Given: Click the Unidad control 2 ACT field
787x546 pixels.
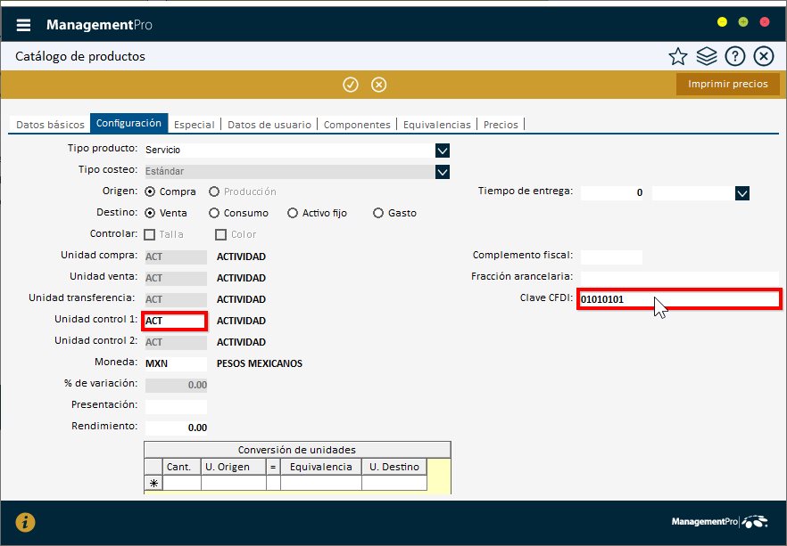Looking at the screenshot, I should [x=176, y=342].
